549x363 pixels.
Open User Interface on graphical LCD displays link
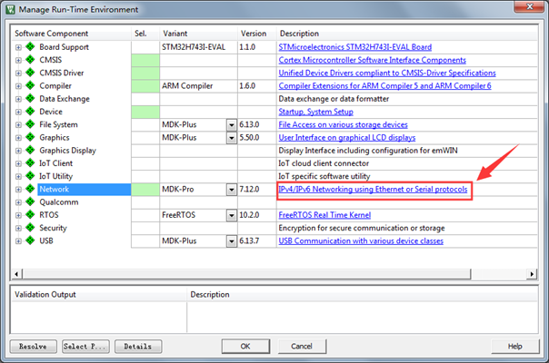(347, 137)
